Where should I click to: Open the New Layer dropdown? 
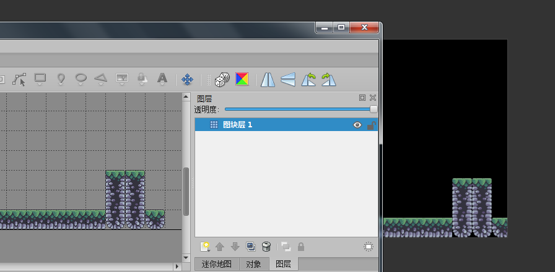[x=205, y=247]
